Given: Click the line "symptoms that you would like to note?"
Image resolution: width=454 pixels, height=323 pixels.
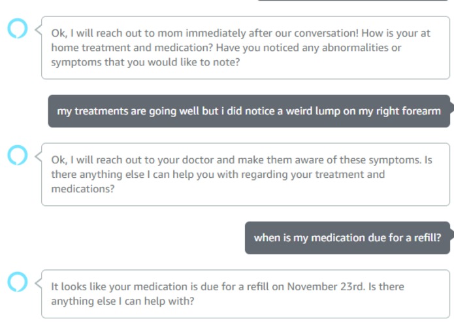Looking at the screenshot, I should tap(146, 62).
